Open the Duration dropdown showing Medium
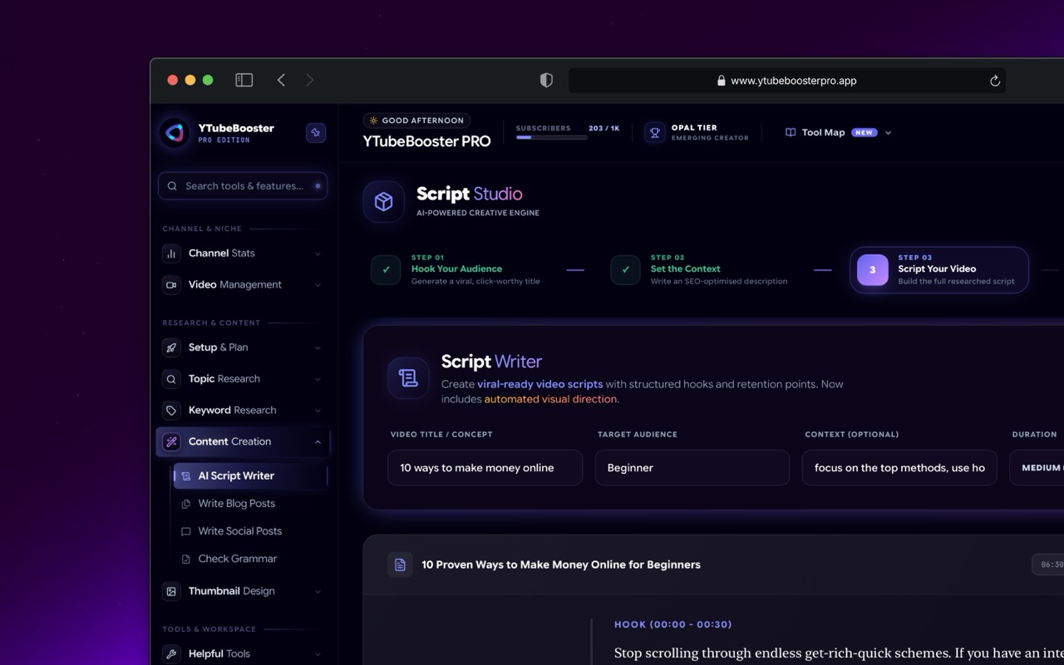 coord(1037,468)
